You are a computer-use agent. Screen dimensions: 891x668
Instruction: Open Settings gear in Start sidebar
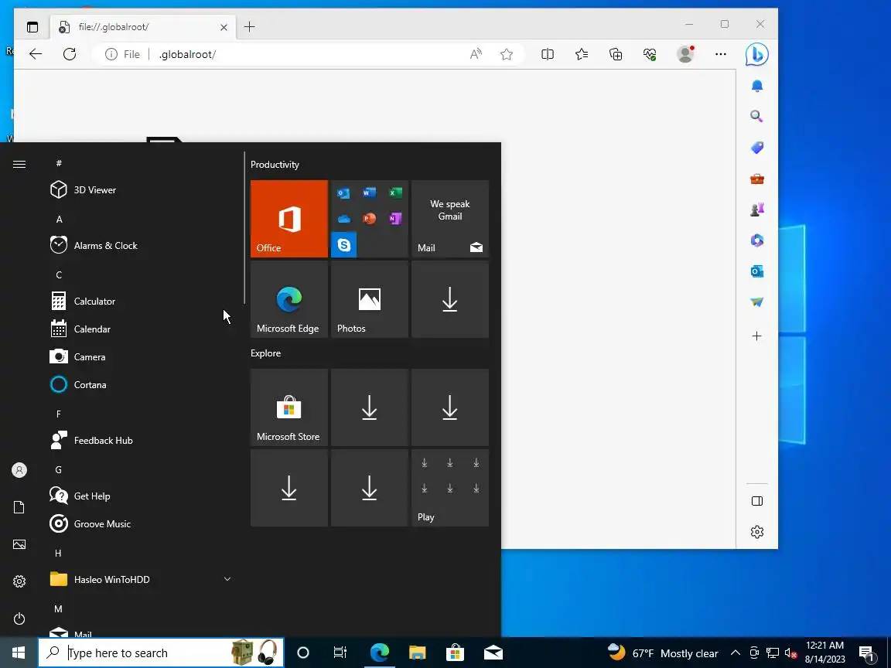click(x=19, y=581)
